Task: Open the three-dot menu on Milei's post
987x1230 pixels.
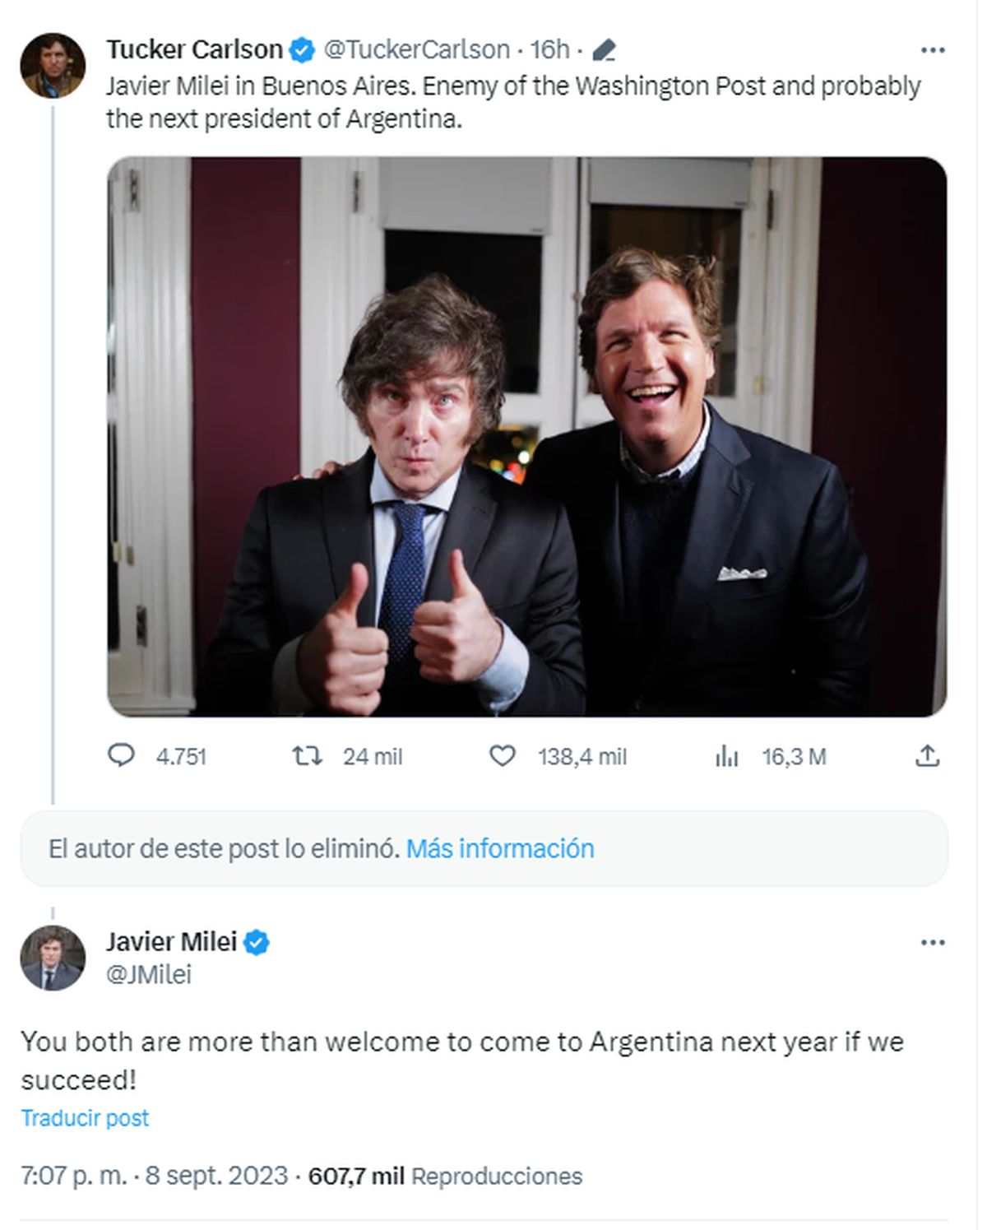Action: pos(933,942)
